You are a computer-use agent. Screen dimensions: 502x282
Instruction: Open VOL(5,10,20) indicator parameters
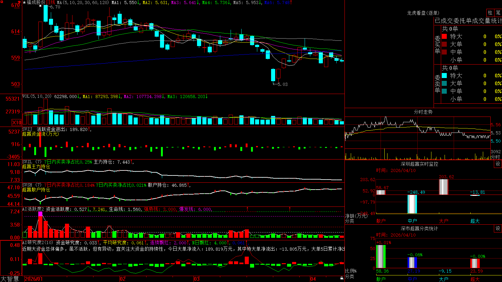(37, 97)
